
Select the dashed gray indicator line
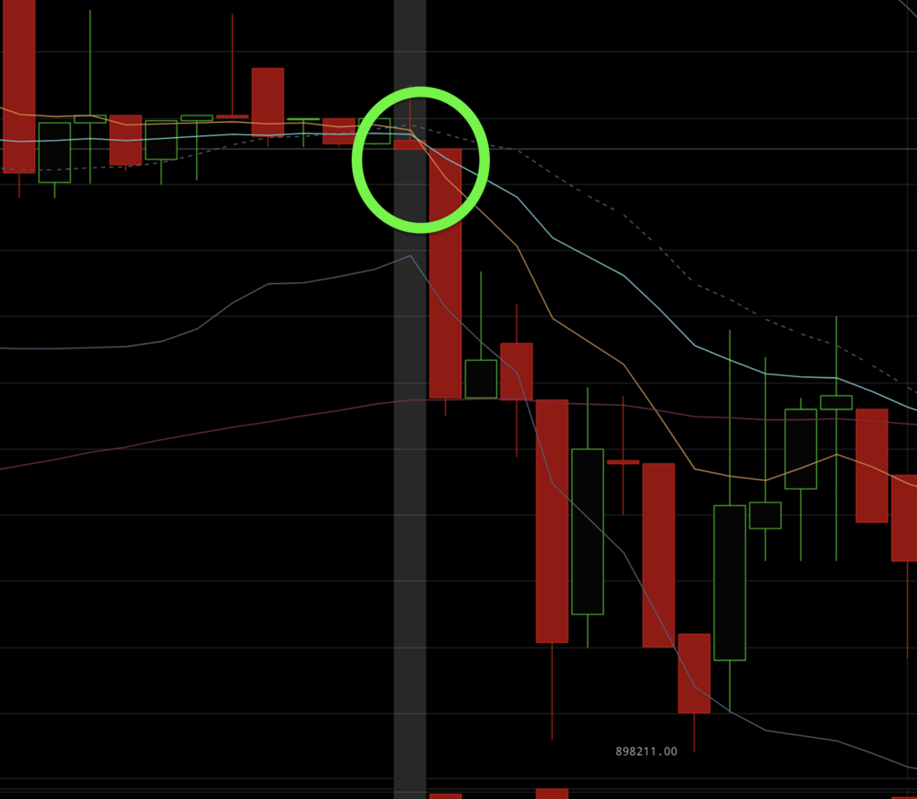(x=694, y=282)
